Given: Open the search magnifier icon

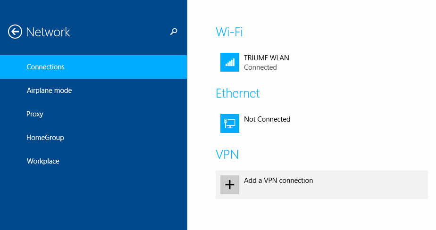Looking at the screenshot, I should pyautogui.click(x=174, y=32).
